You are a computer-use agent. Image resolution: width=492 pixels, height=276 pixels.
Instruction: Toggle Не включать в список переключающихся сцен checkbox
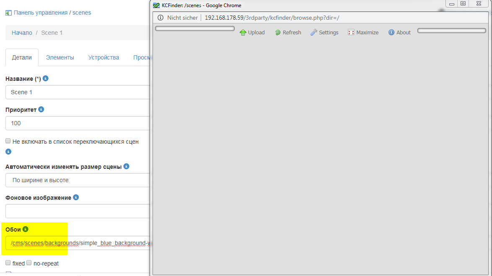pos(8,141)
